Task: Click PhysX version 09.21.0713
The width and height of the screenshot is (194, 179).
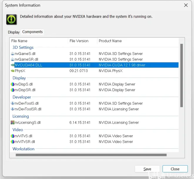Action: click(x=78, y=71)
